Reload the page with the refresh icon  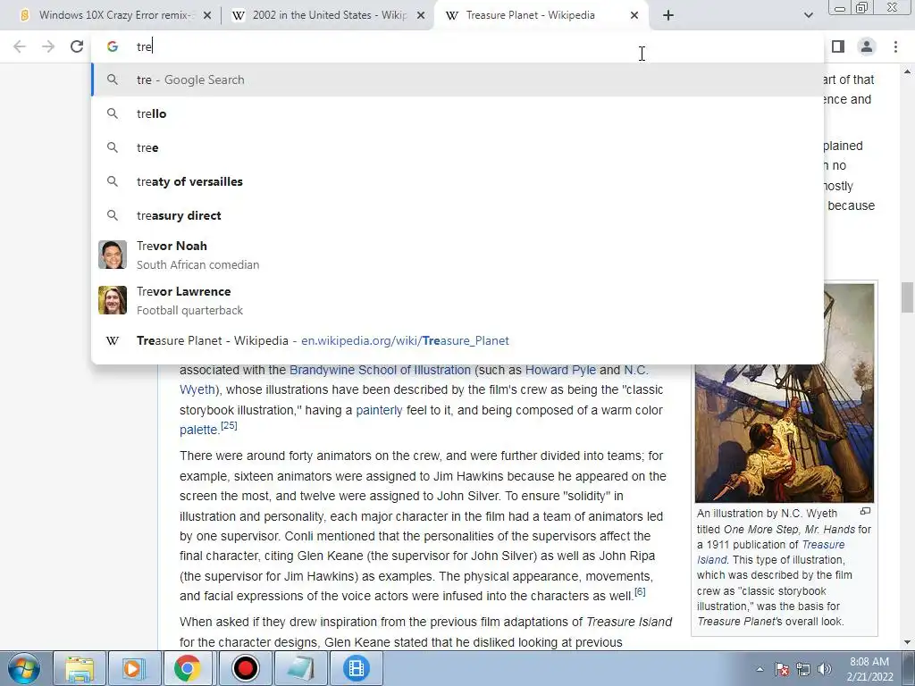point(77,46)
